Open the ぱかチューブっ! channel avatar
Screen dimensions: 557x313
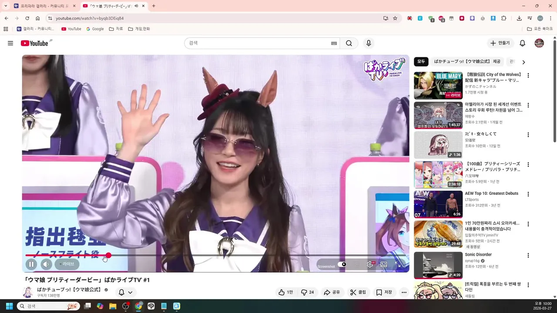tap(28, 292)
